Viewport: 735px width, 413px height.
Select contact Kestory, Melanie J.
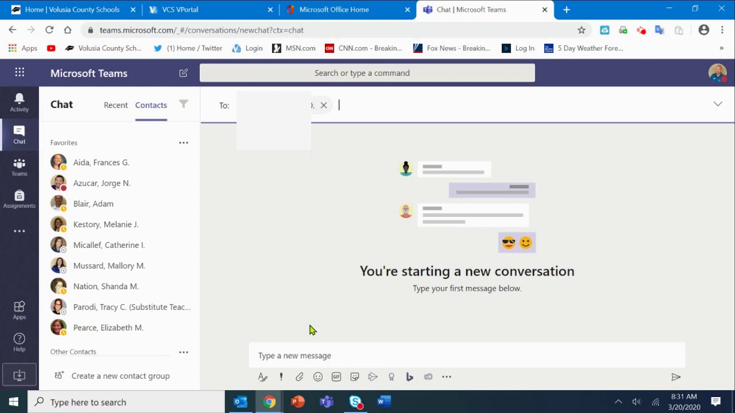(119, 224)
